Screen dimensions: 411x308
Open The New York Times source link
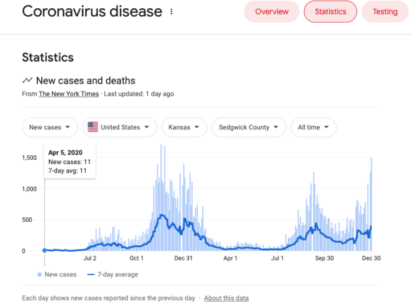[68, 94]
